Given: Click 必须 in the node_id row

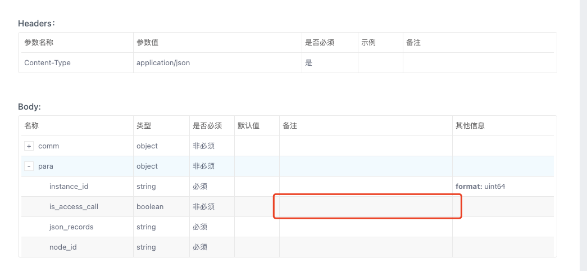Looking at the screenshot, I should (x=200, y=247).
